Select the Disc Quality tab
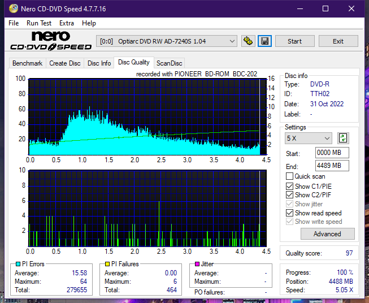 point(134,62)
